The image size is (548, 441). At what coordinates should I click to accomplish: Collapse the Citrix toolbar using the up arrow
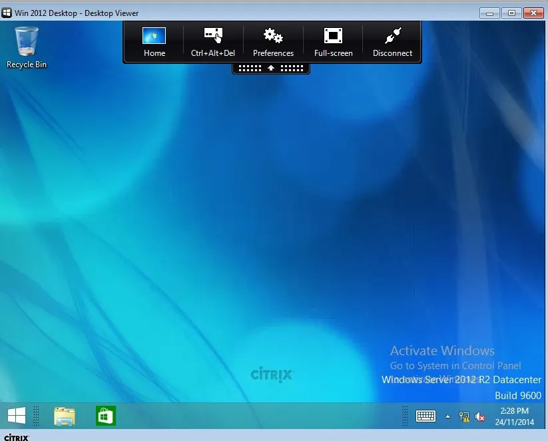click(271, 68)
